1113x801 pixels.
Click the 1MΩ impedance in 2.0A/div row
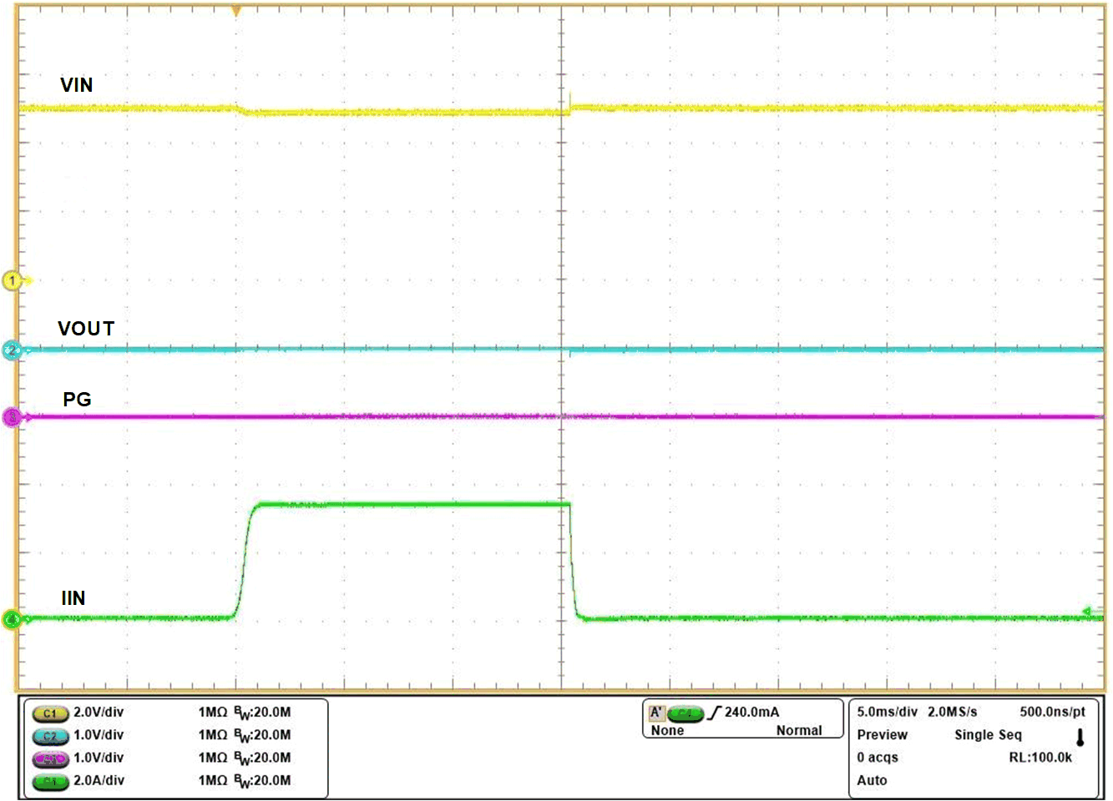(x=213, y=781)
